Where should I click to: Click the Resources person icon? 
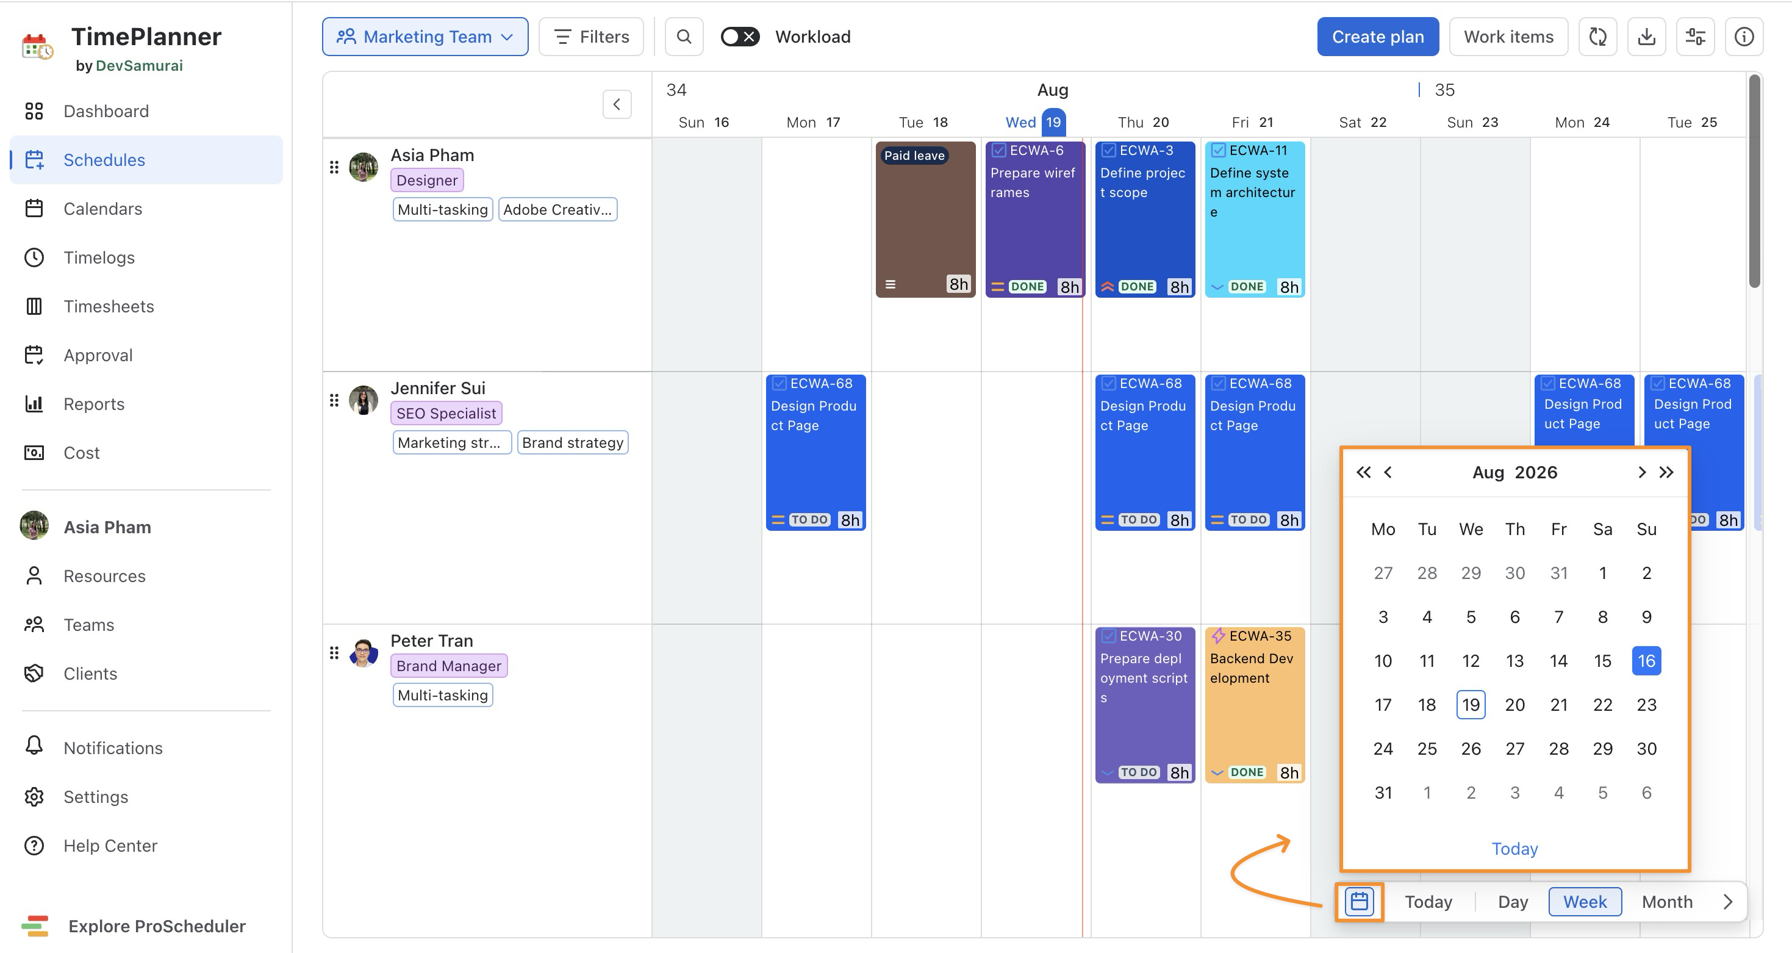[34, 576]
